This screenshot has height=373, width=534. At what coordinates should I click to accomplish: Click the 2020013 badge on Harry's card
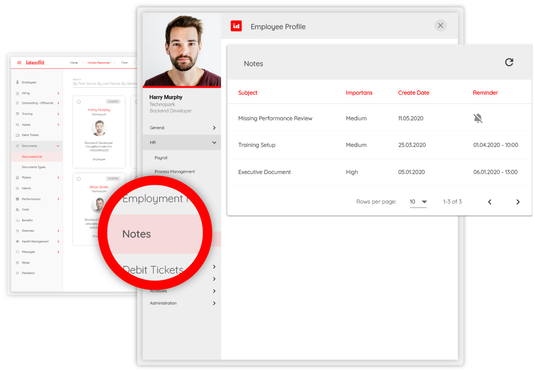113,102
